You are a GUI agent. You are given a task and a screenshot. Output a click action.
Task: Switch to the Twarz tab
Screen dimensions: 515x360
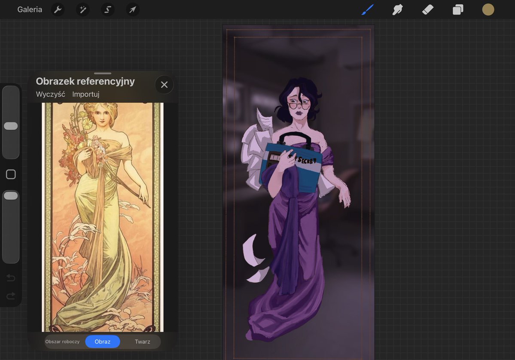pos(143,342)
